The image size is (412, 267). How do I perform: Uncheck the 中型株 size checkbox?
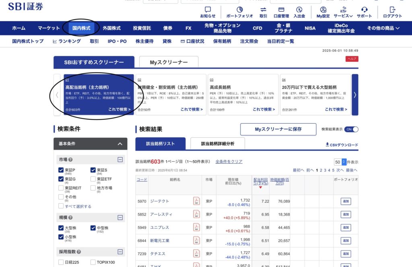(x=93, y=228)
